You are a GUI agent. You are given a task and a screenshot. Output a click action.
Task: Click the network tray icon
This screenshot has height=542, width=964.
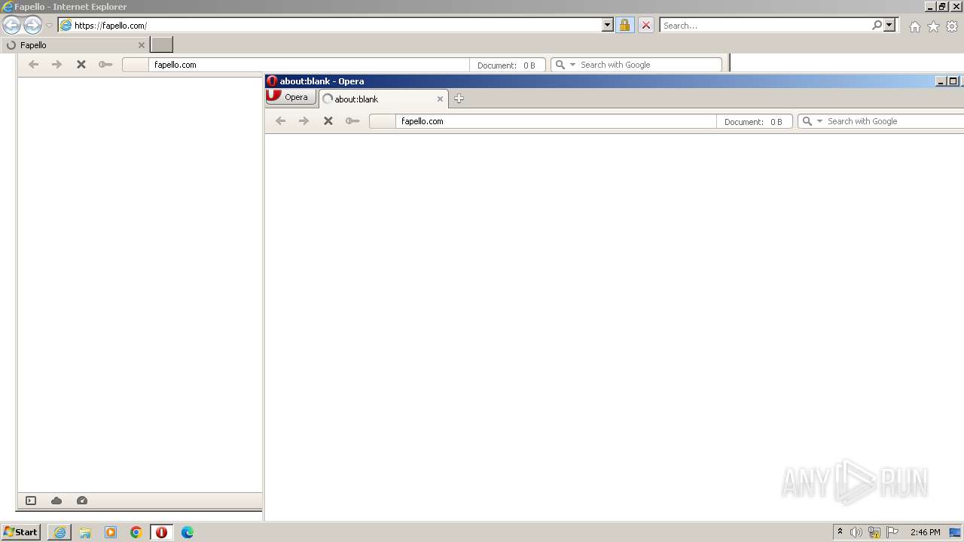(x=874, y=532)
